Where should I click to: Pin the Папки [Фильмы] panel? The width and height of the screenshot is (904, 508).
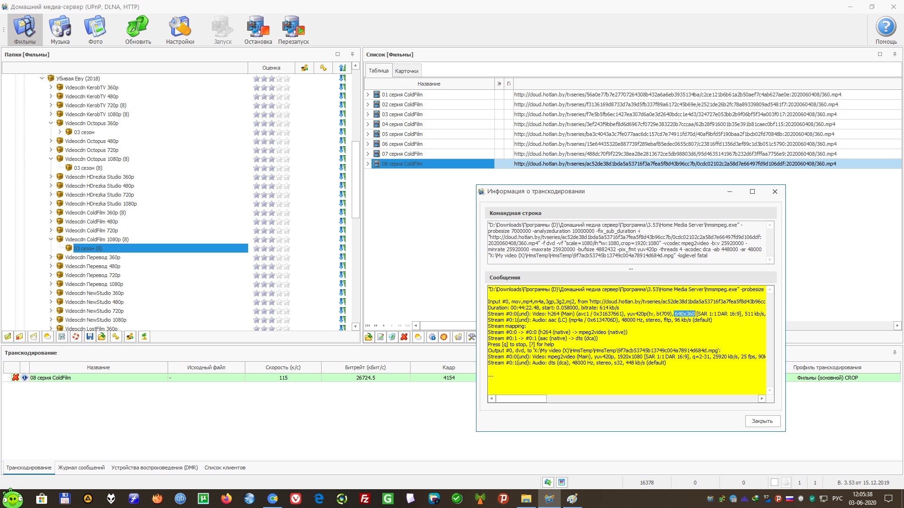352,55
